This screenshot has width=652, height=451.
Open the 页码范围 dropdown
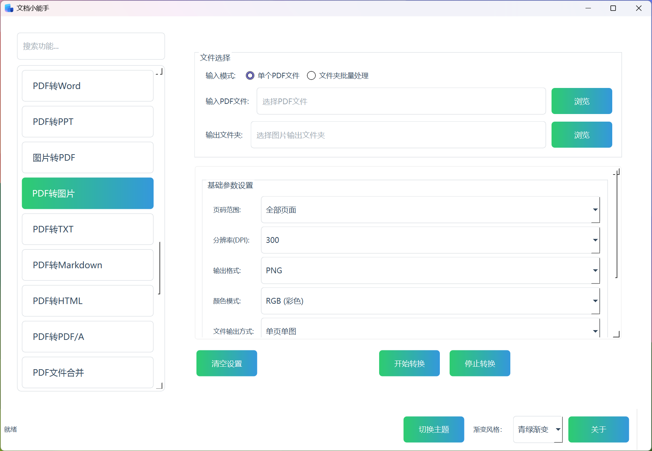[x=430, y=210]
